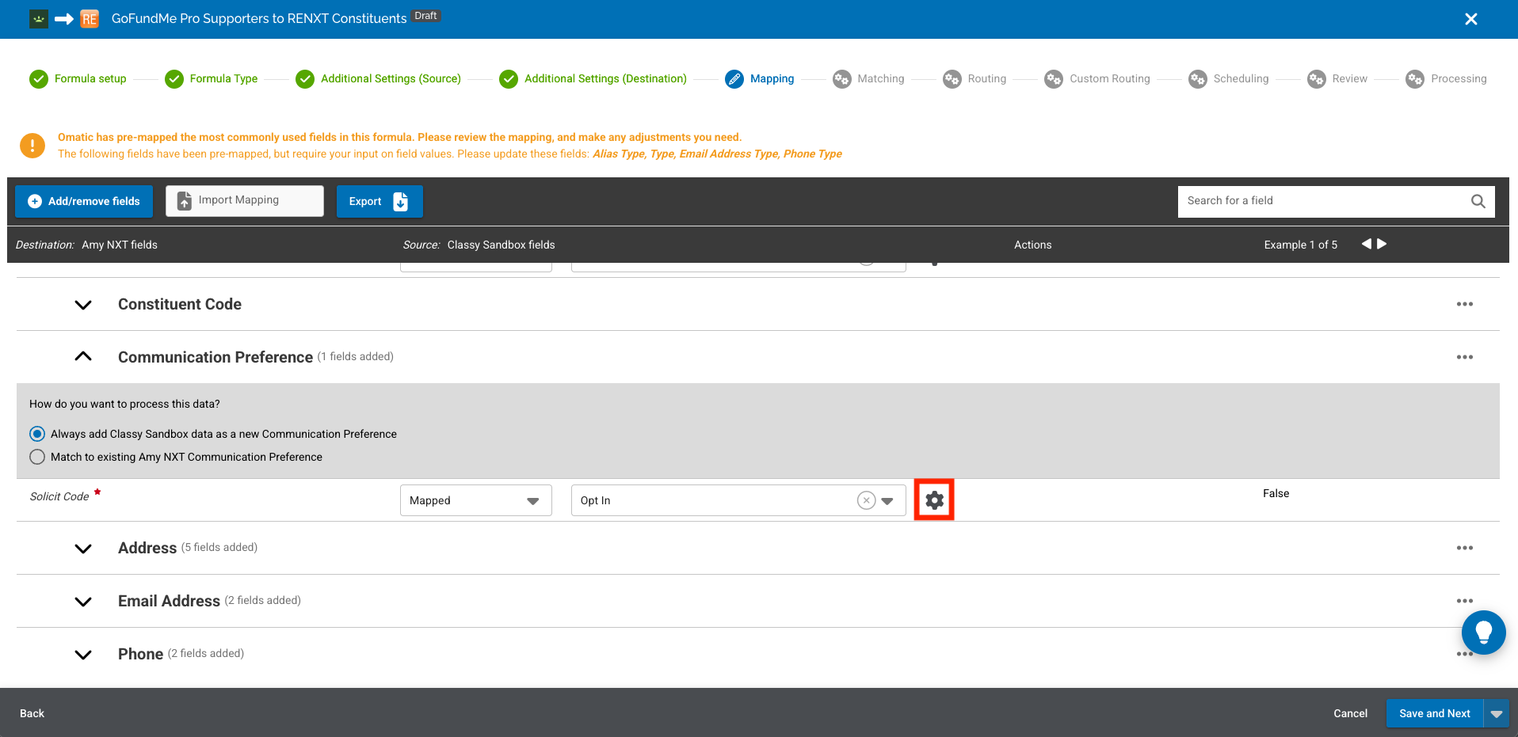The image size is (1518, 737).
Task: Go to Additional Settings (Source) step
Action: pos(378,78)
